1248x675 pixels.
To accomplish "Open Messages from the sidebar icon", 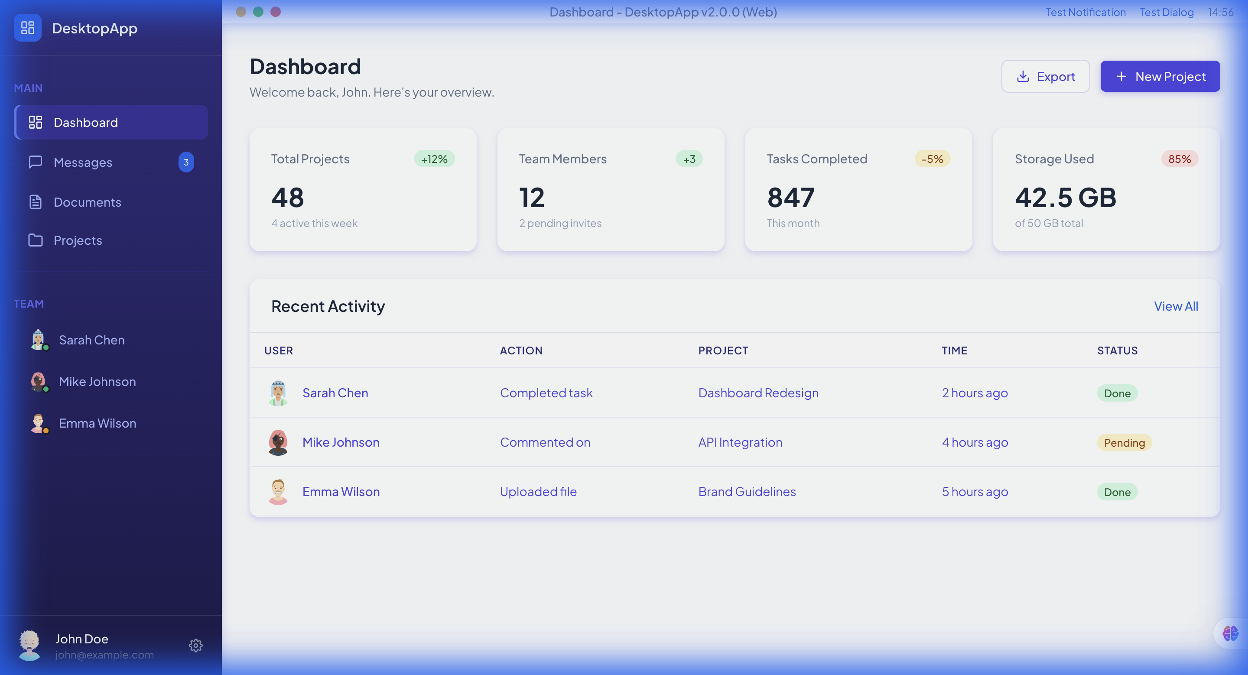I will [x=35, y=162].
